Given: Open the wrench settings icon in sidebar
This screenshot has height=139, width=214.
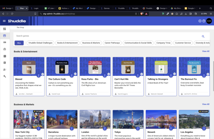Looking at the screenshot, I should (x=4, y=76).
